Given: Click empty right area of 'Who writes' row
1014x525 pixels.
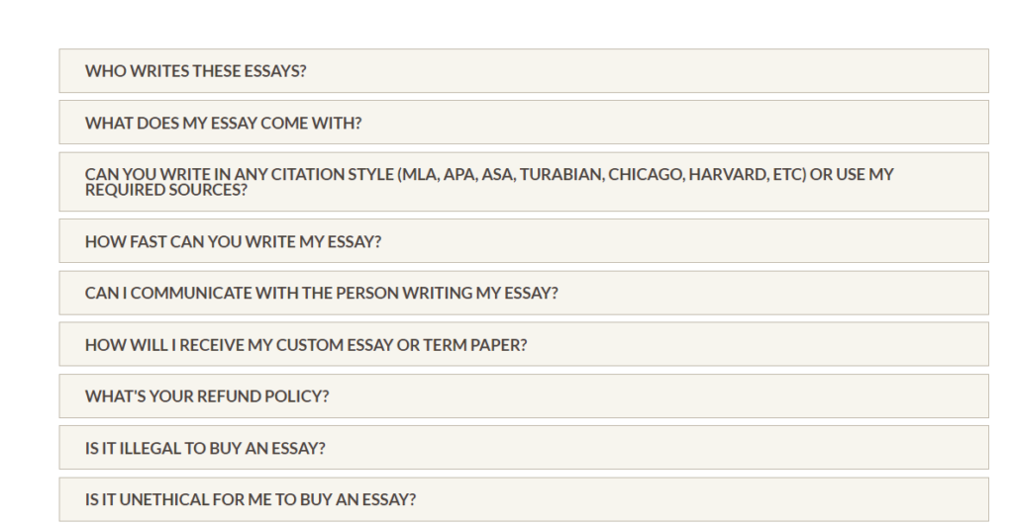Looking at the screenshot, I should [x=711, y=70].
